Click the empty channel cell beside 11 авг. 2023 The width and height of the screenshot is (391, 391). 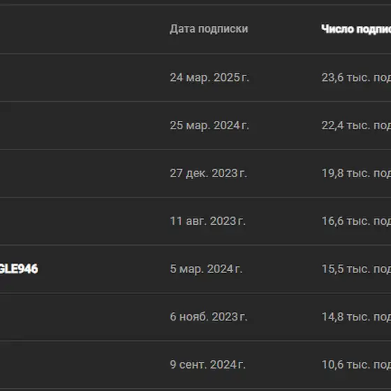point(80,221)
